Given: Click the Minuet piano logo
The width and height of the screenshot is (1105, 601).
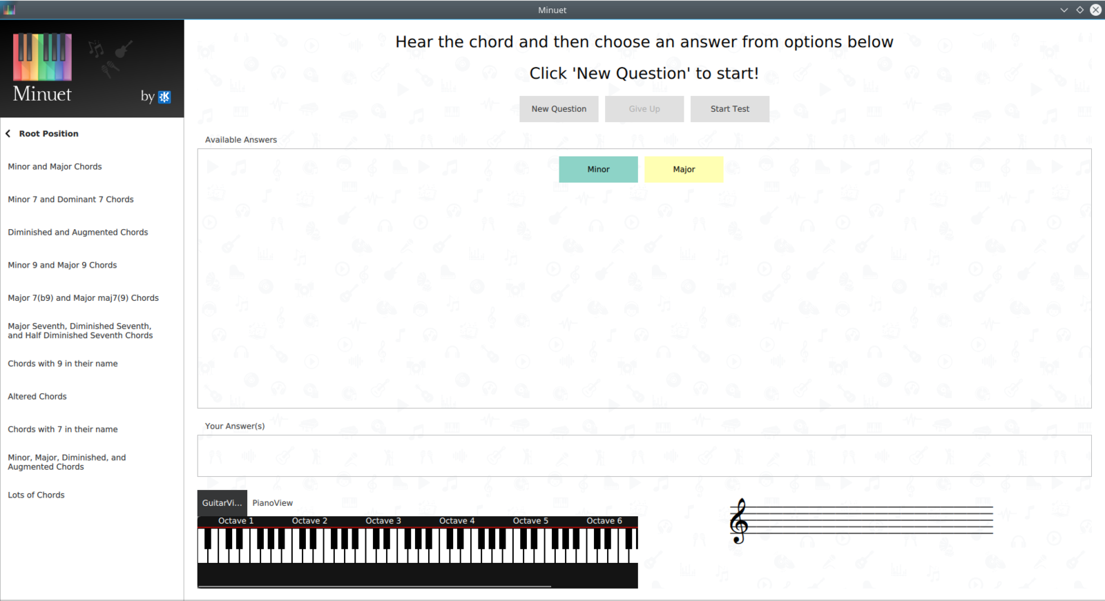Looking at the screenshot, I should pyautogui.click(x=42, y=57).
